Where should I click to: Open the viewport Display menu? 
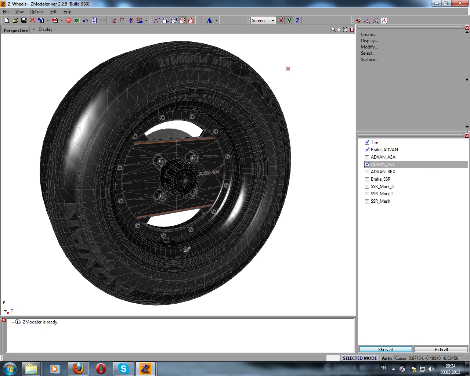tap(46, 29)
